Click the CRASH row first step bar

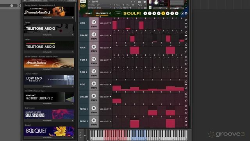(x=117, y=101)
